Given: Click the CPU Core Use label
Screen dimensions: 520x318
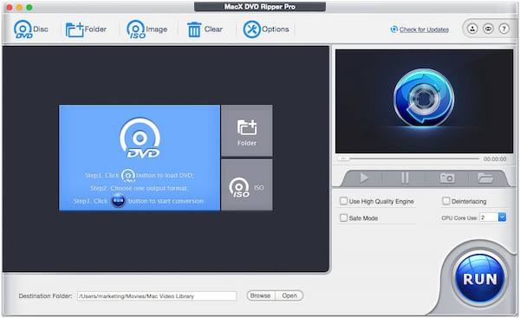Looking at the screenshot, I should 459,217.
